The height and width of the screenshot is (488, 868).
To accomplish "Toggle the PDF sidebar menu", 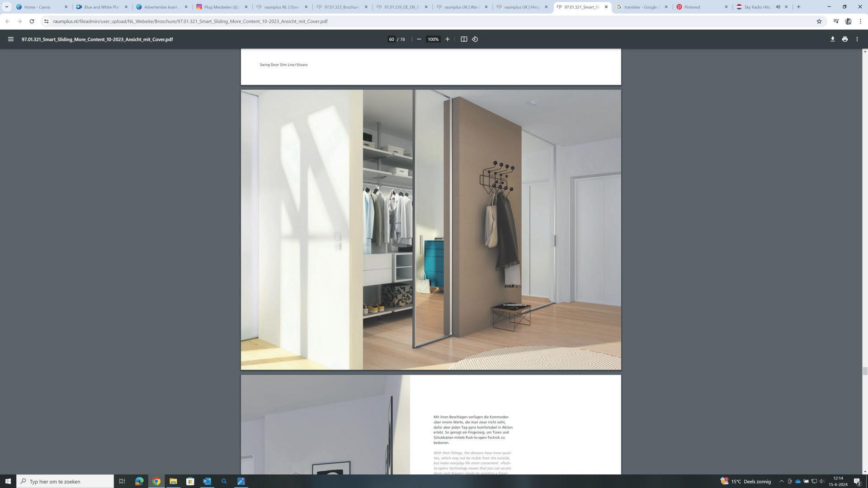I will (10, 39).
